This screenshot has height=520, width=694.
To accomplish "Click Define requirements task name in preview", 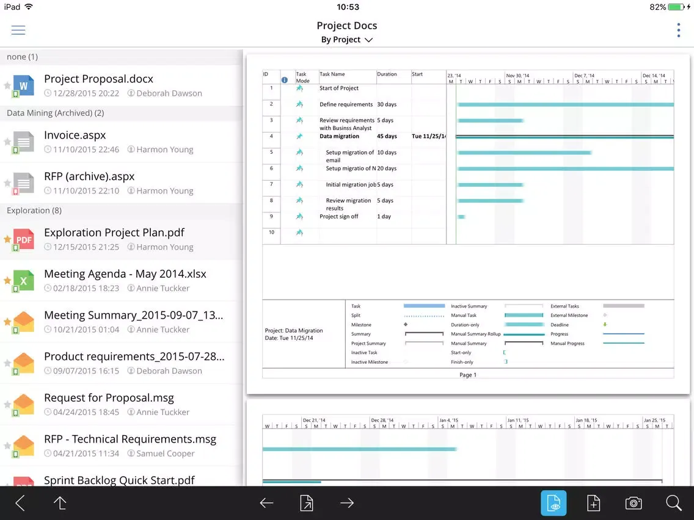I will (x=346, y=104).
